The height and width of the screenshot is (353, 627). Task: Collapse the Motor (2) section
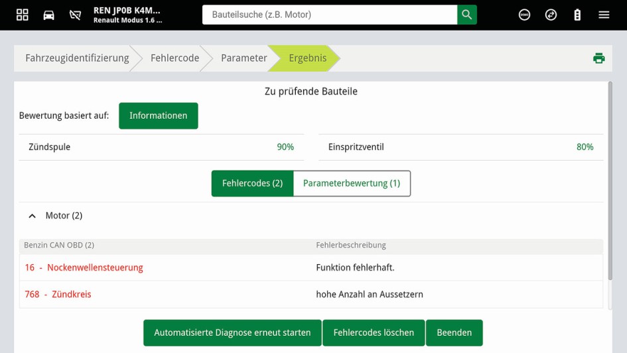click(x=32, y=216)
